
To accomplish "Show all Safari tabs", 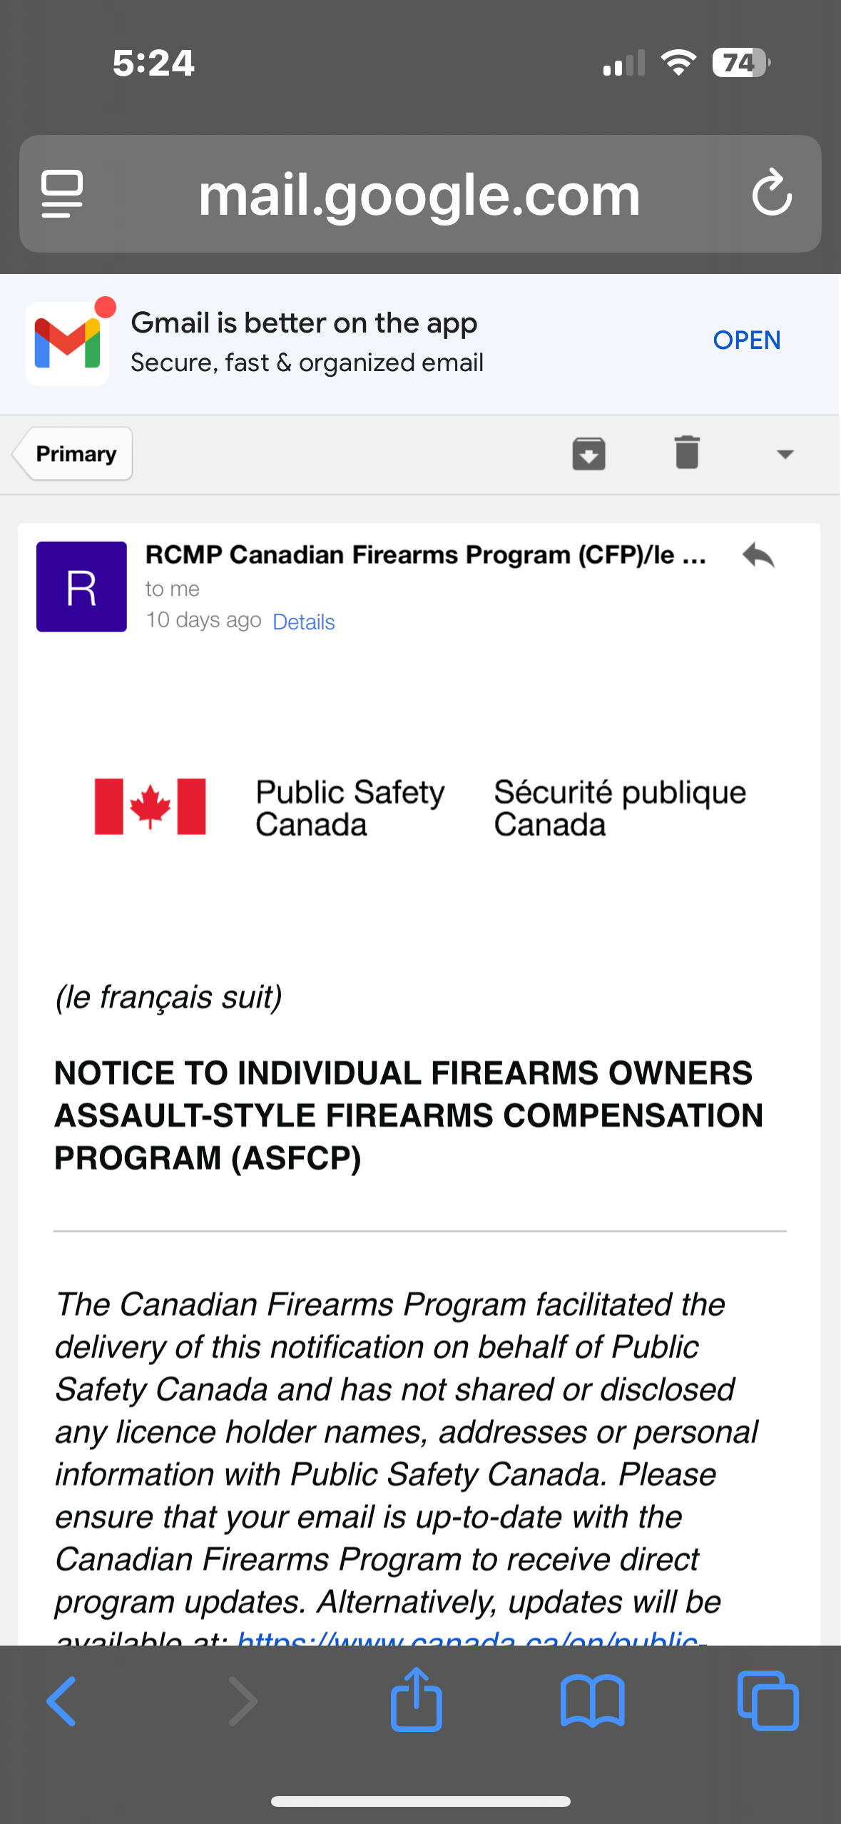I will pos(768,1701).
